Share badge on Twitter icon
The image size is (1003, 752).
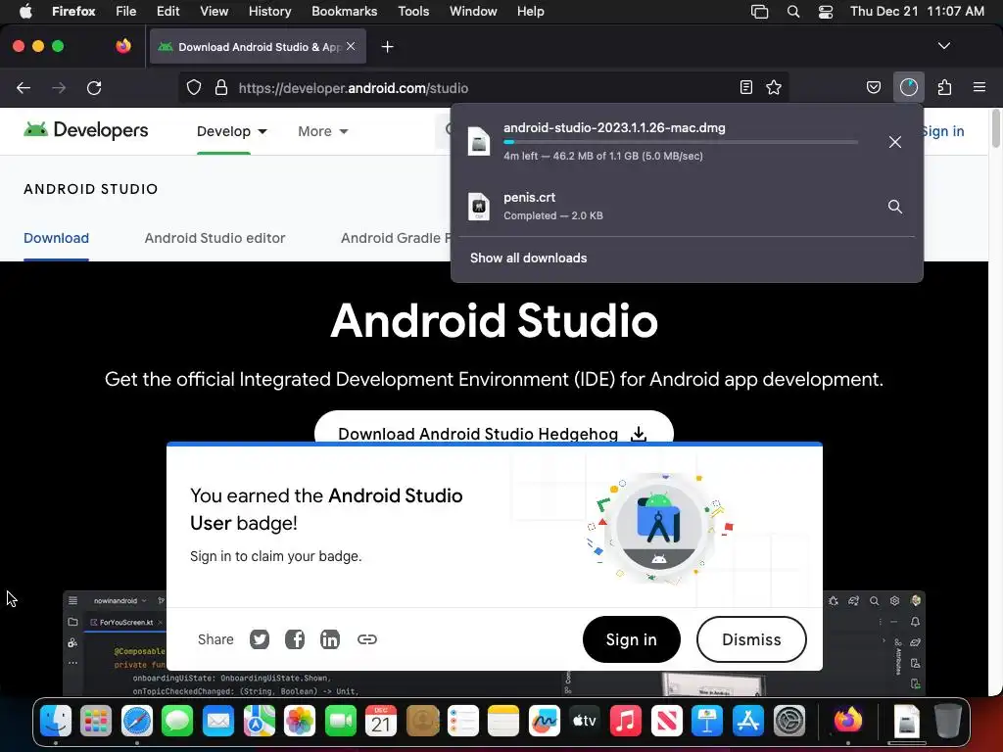[259, 639]
